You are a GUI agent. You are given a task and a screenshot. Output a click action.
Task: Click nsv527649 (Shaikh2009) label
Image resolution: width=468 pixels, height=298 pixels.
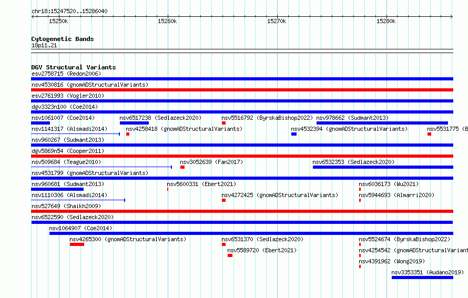coord(66,206)
